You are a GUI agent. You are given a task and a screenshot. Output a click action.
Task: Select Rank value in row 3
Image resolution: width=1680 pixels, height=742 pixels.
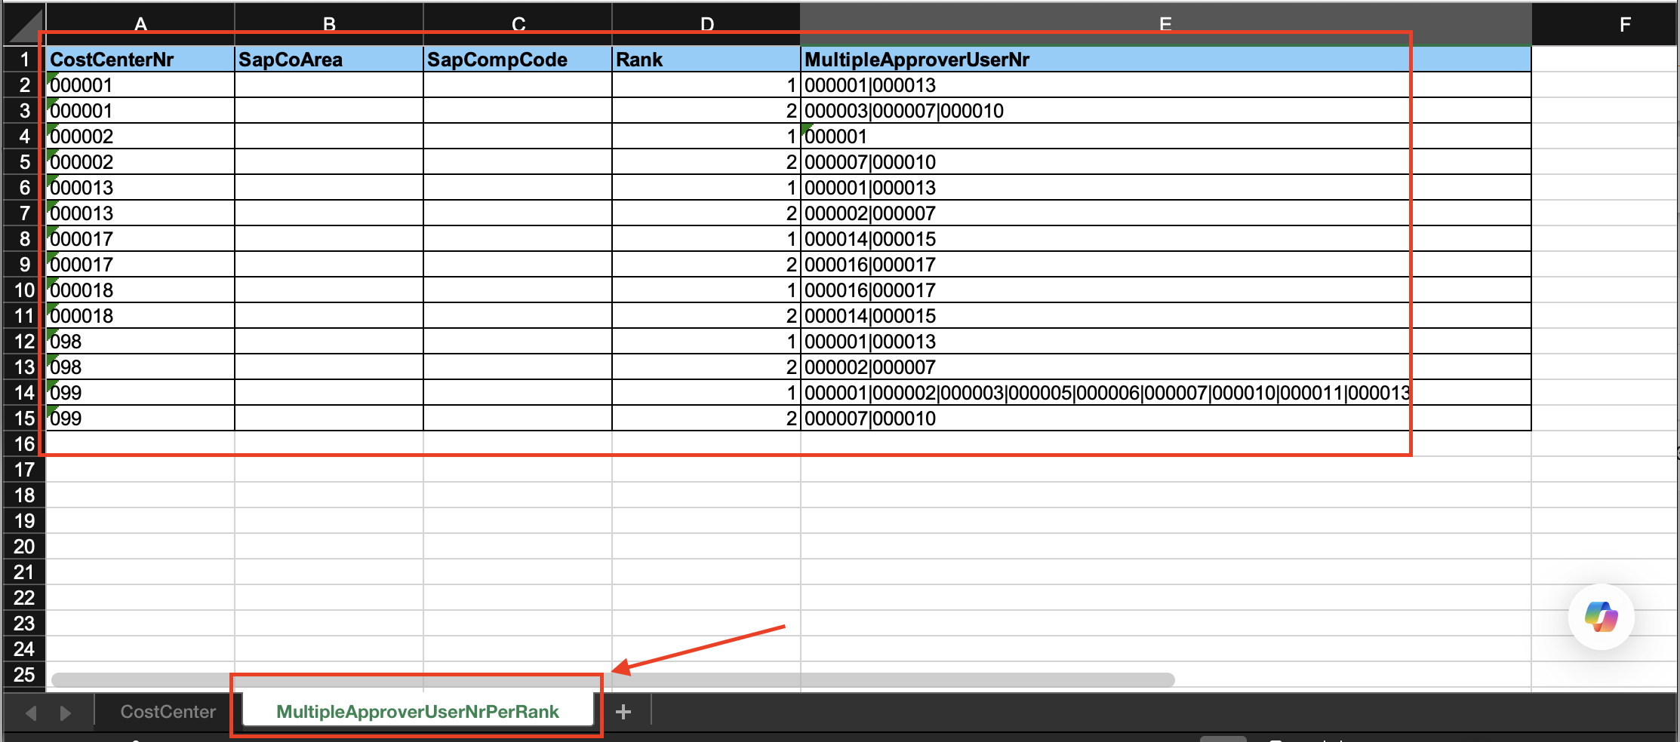(706, 111)
